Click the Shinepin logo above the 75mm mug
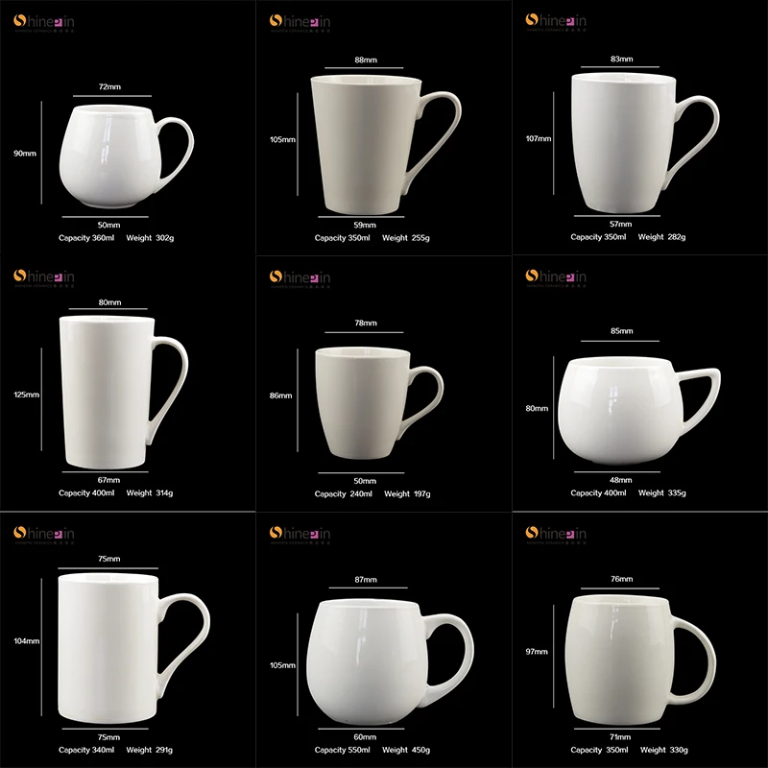This screenshot has height=768, width=768. coord(44,535)
